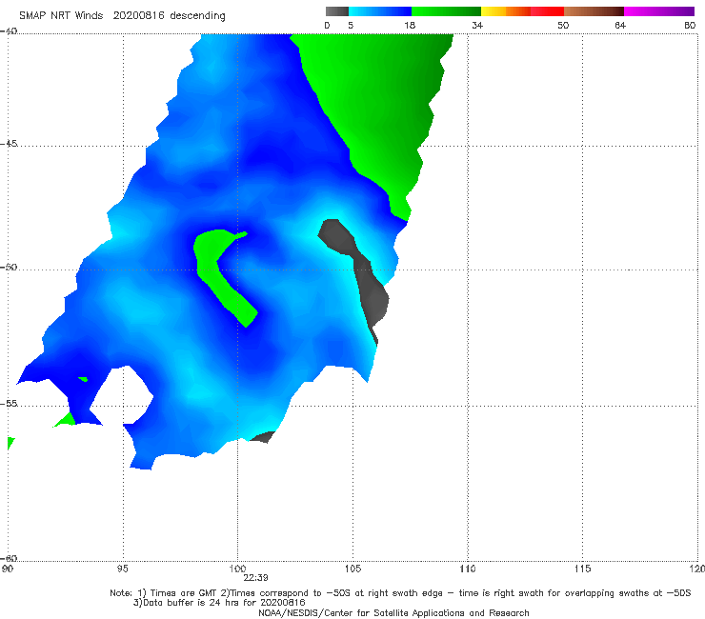Click the color bar label '50'
Viewport: 705px width, 619px height.
point(563,25)
